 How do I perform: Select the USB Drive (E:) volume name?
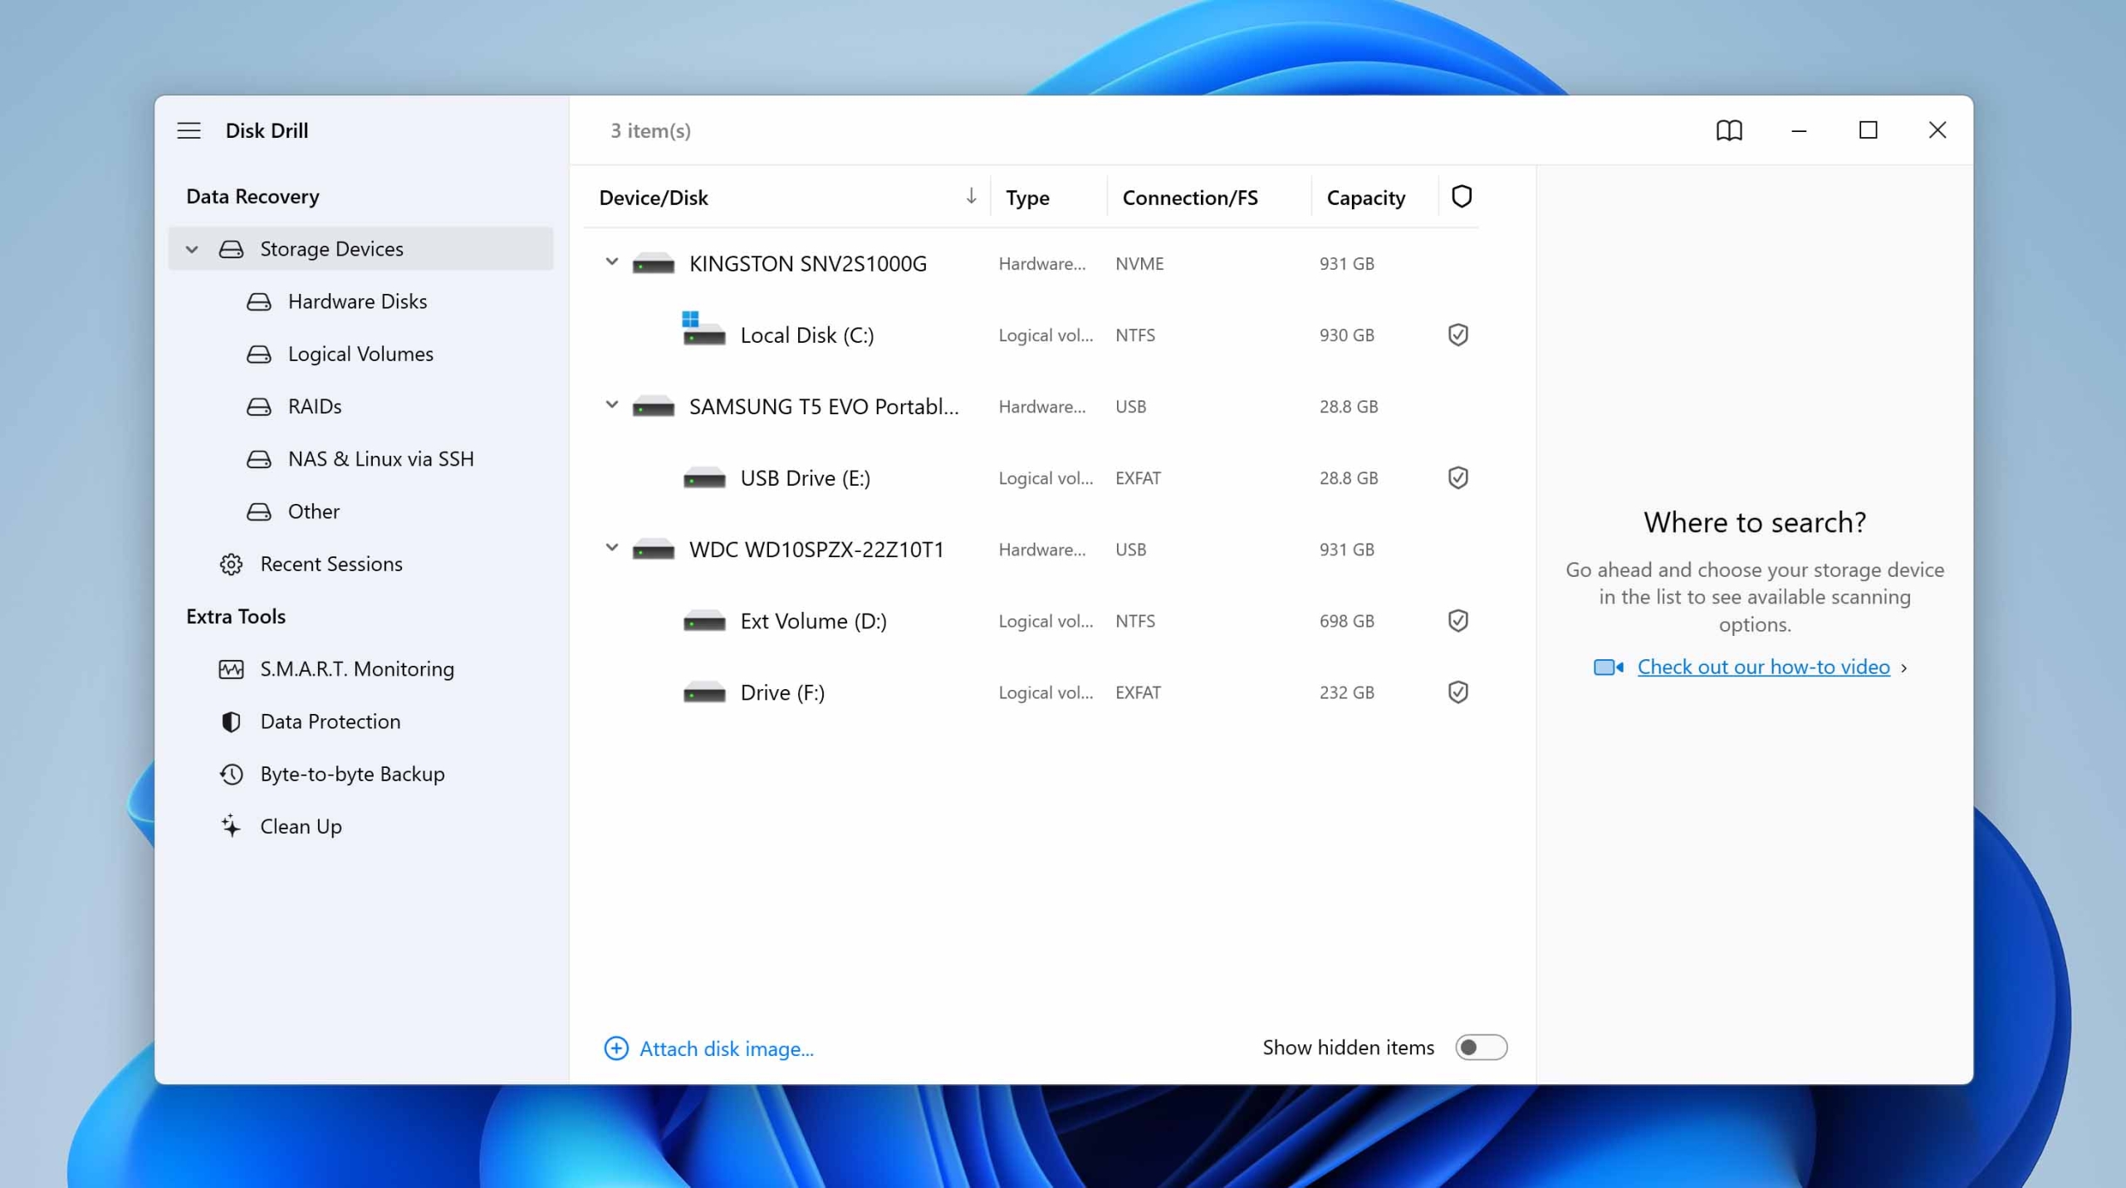pos(806,478)
